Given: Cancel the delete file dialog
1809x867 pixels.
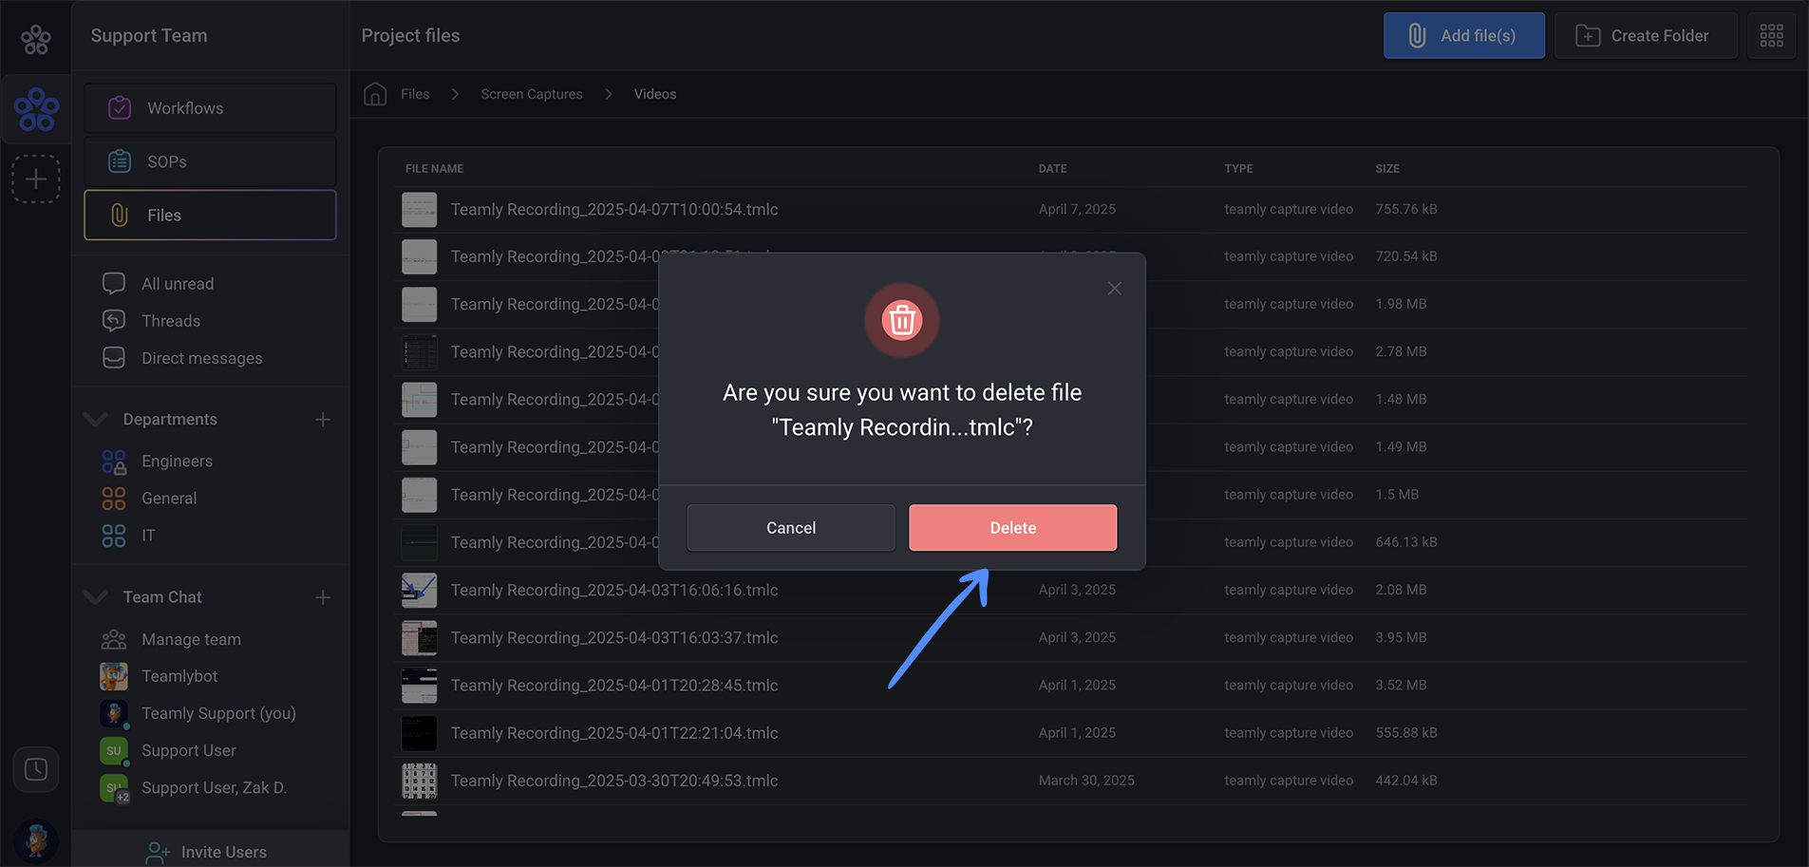Looking at the screenshot, I should click(791, 528).
